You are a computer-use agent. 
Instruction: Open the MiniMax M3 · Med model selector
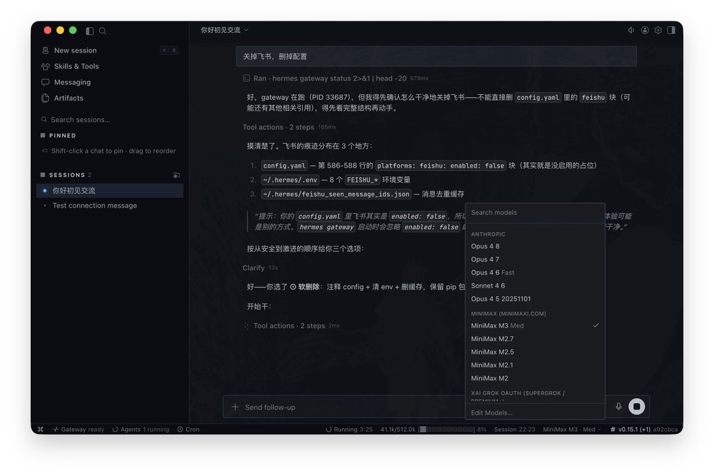572,429
